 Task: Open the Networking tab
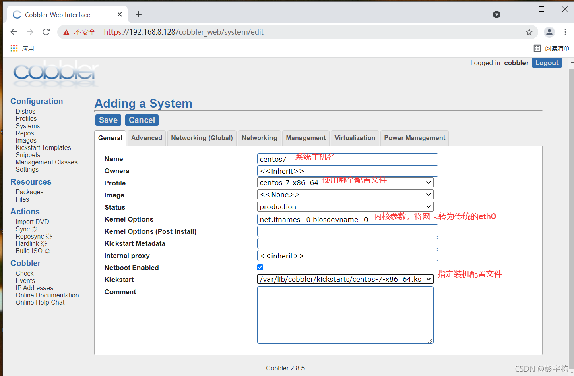[x=259, y=138]
